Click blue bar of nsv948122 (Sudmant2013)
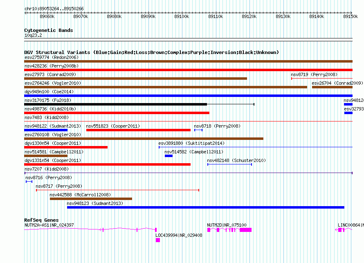This screenshot has width=364, height=263. click(46, 130)
